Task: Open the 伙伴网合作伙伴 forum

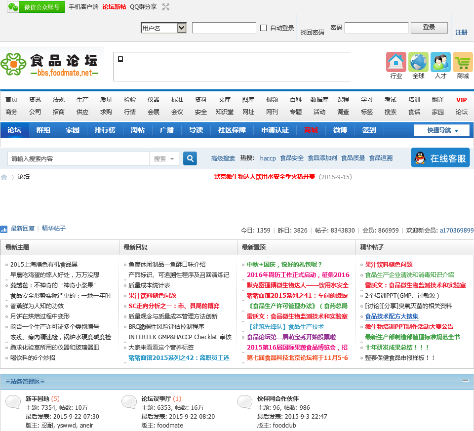Action: click(278, 398)
